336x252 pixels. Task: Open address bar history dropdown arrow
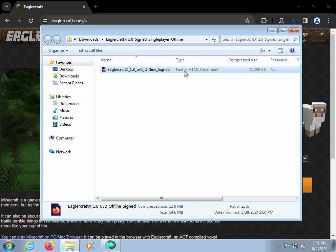pyautogui.click(x=206, y=39)
